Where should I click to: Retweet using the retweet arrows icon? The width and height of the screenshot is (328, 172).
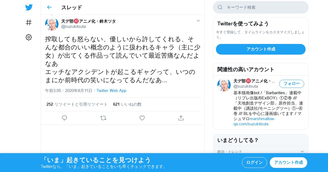pos(103,118)
